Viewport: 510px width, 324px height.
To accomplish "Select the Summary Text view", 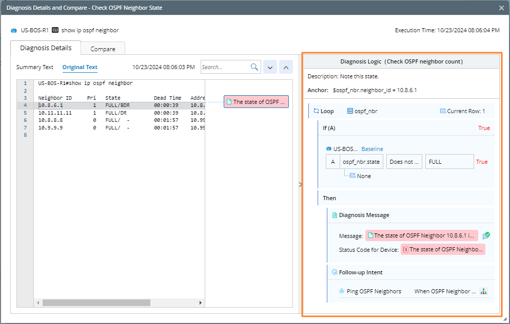I will coord(35,67).
